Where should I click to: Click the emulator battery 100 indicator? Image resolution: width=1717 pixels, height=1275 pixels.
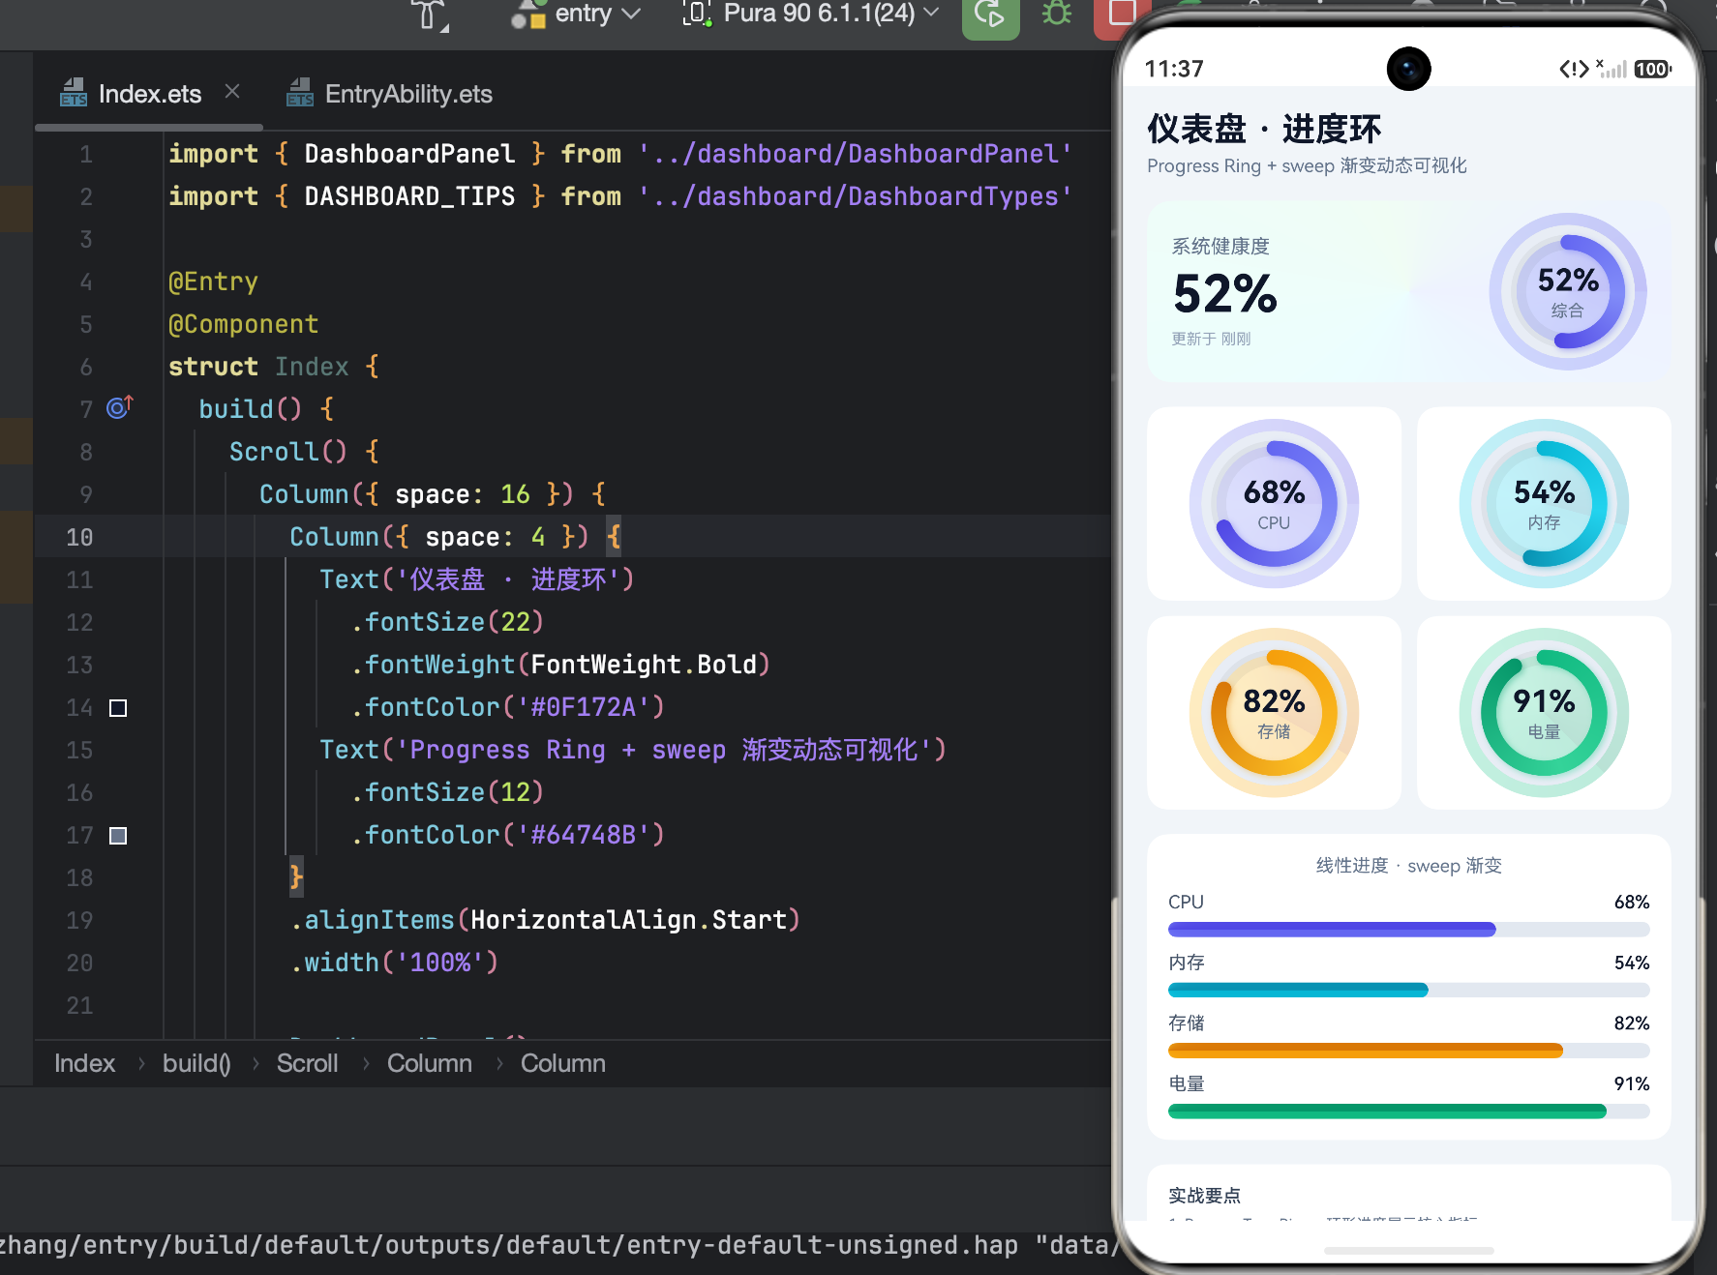1652,69
